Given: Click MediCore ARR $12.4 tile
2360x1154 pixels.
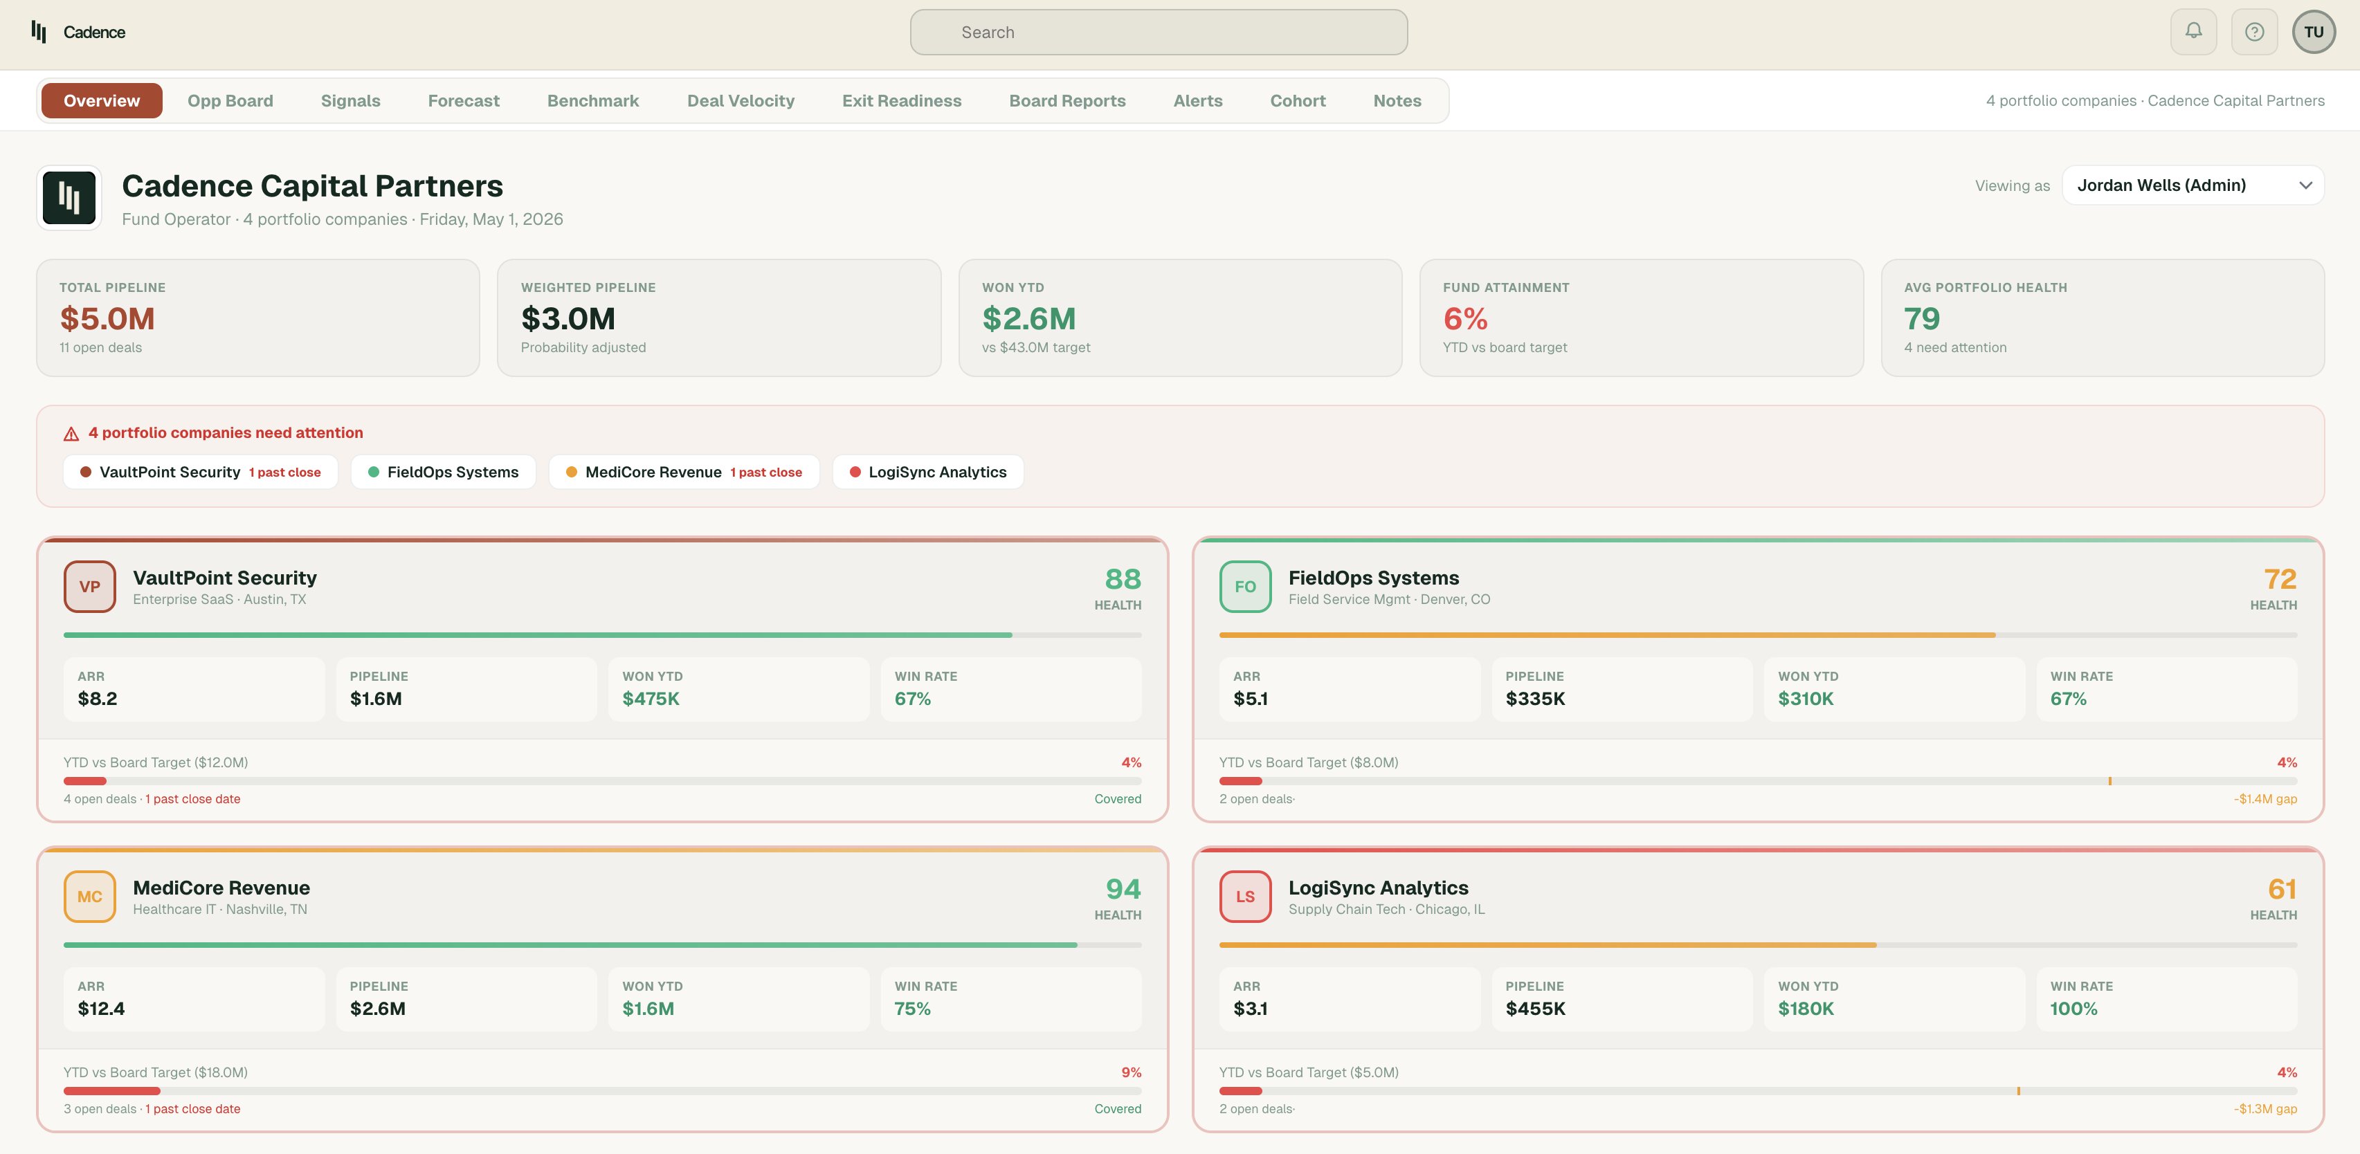Looking at the screenshot, I should point(194,999).
